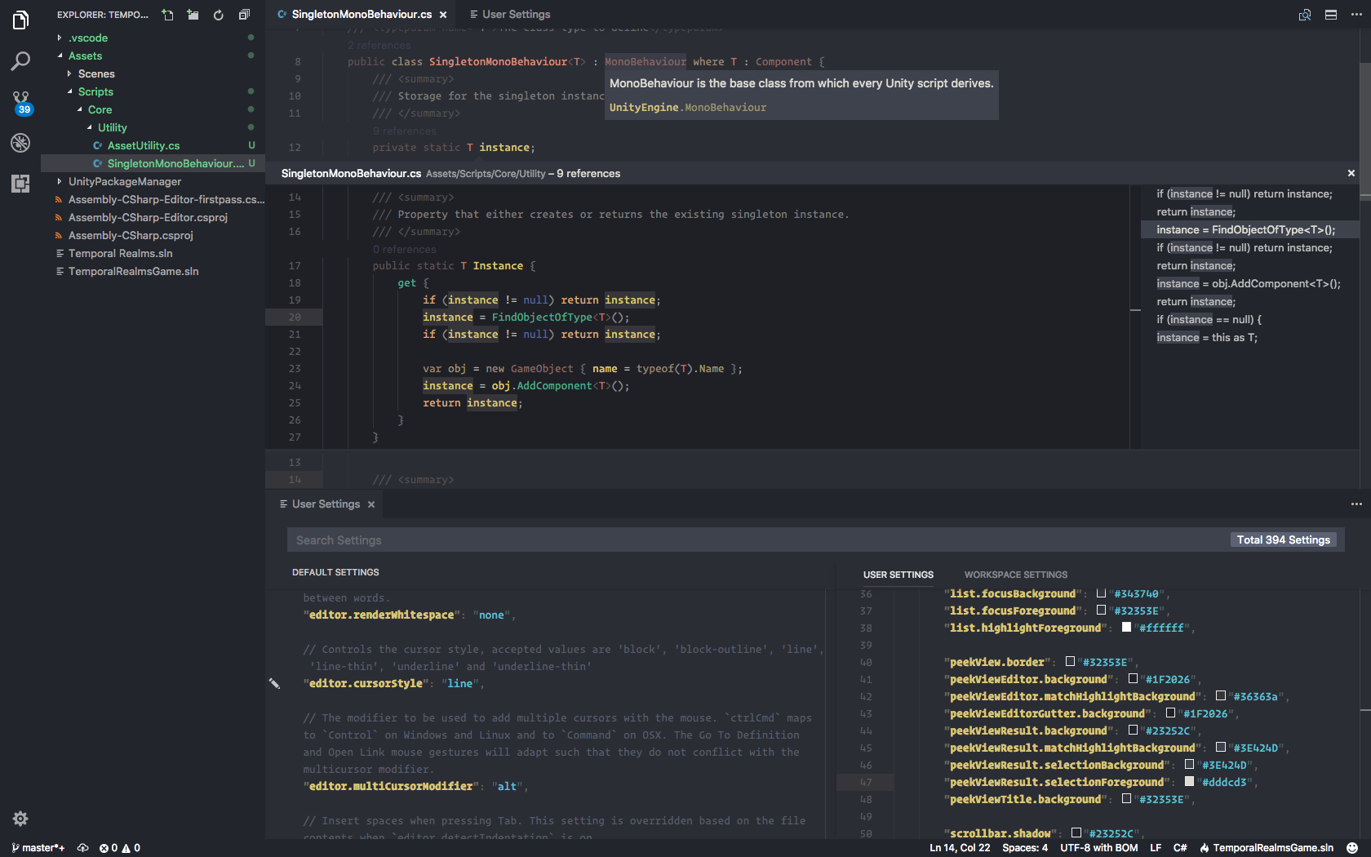1371x857 pixels.
Task: Change encoding UTF-8 with BOM
Action: (x=1098, y=848)
